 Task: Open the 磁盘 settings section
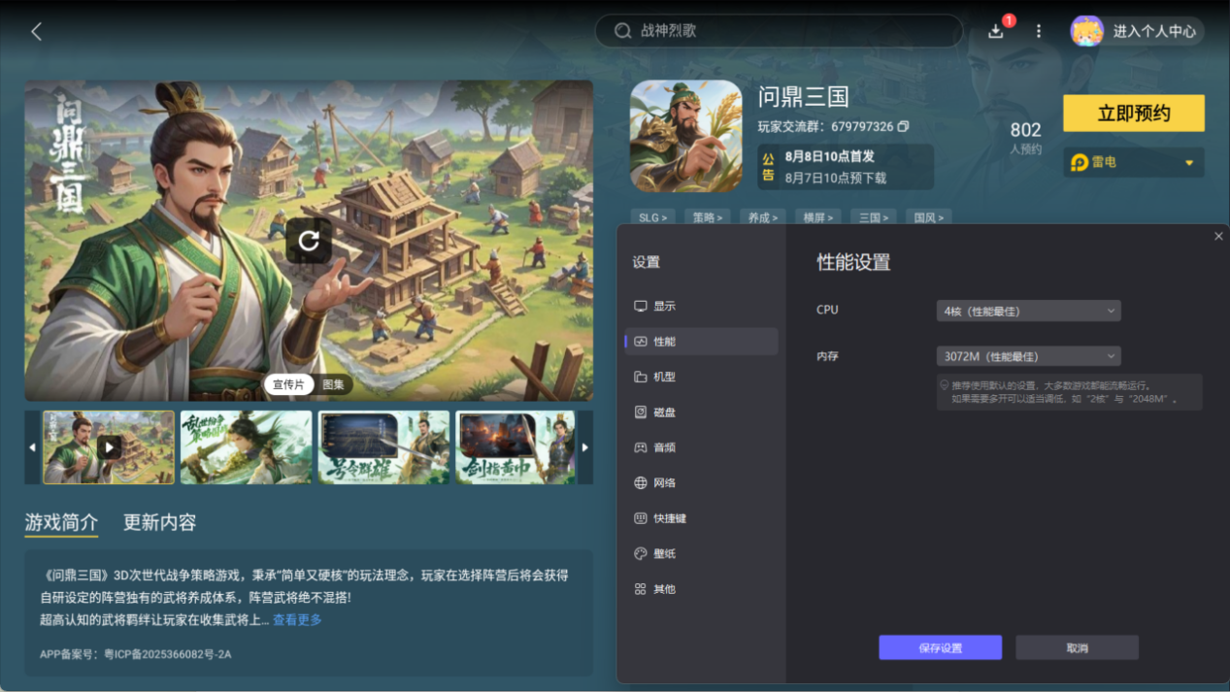coord(702,412)
